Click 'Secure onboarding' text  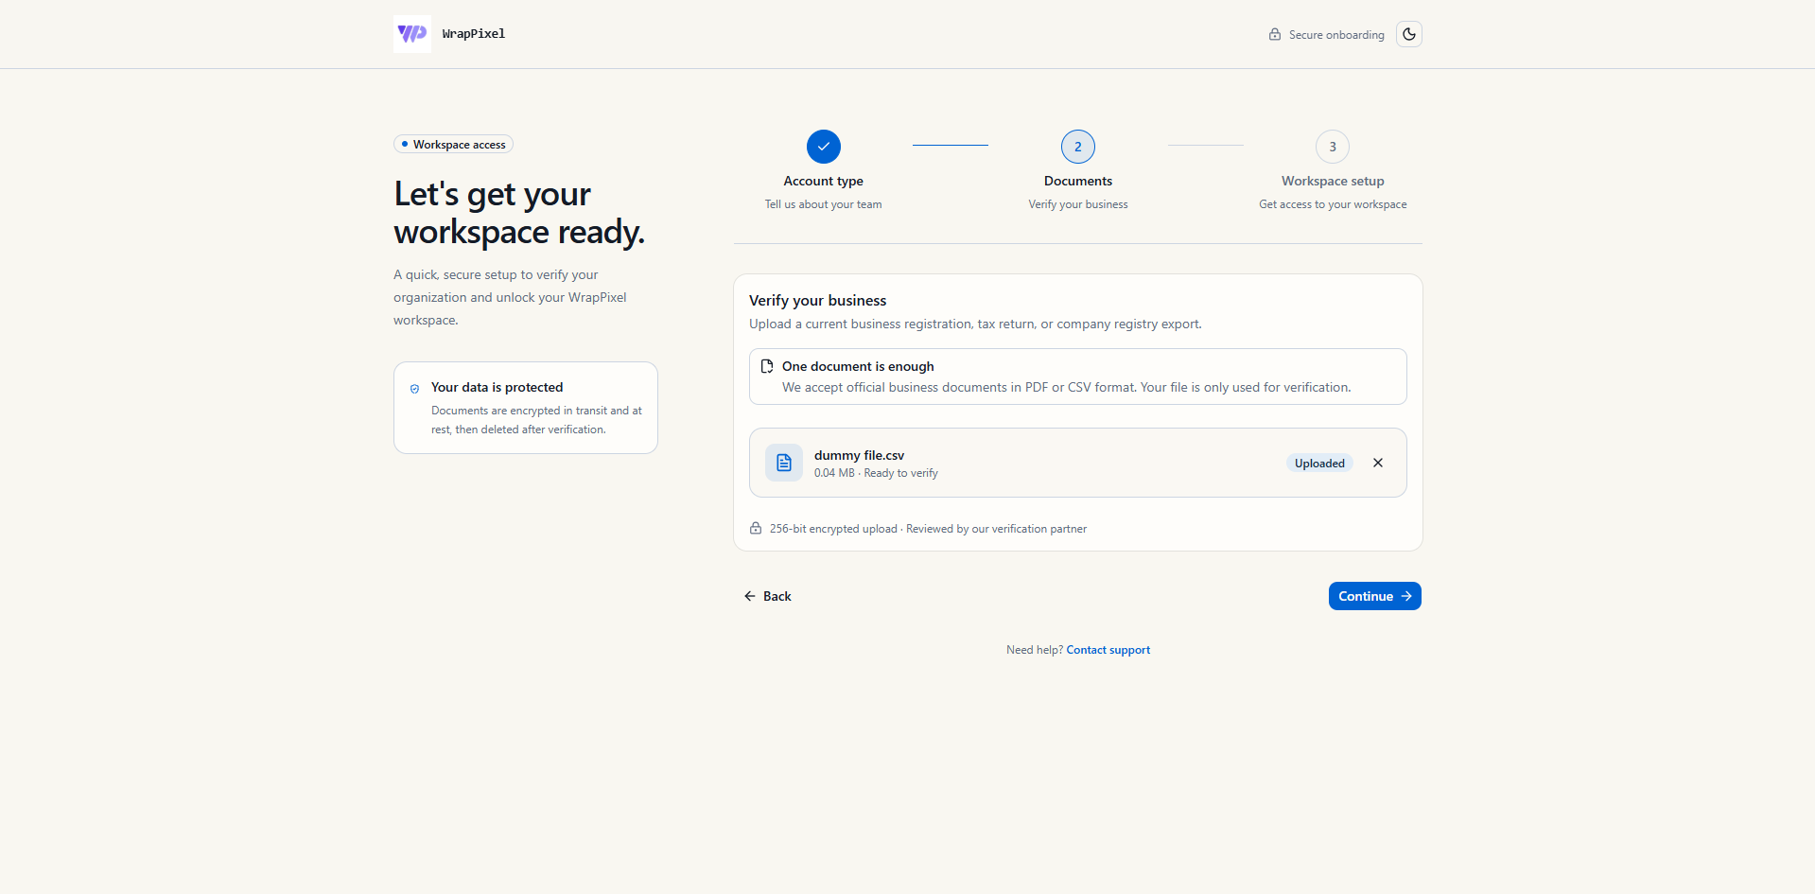[x=1336, y=35]
